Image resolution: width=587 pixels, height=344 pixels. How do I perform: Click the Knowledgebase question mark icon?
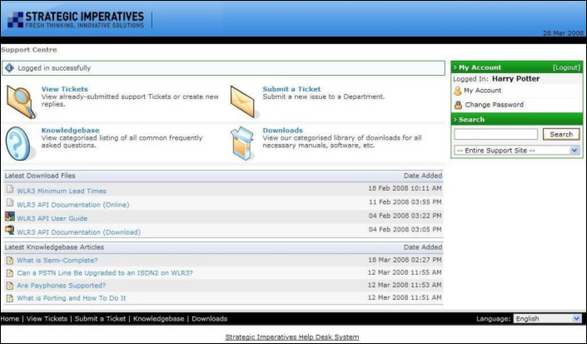point(20,142)
